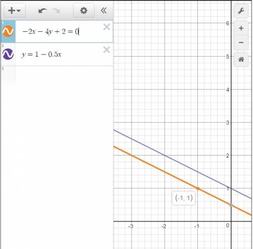Image resolution: width=253 pixels, height=249 pixels.
Task: Select the gray y-intercept point on orange line
Action: [x=231, y=205]
